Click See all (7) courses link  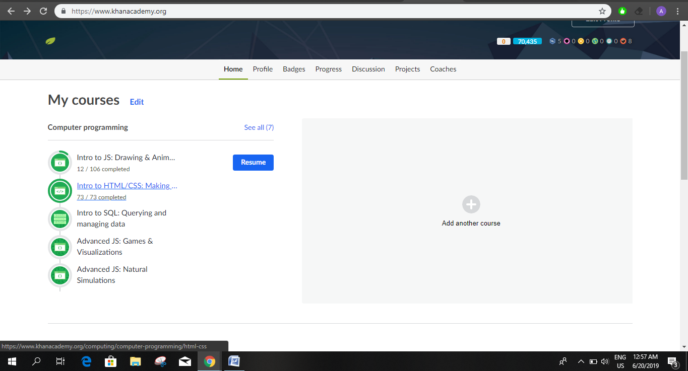(x=259, y=127)
